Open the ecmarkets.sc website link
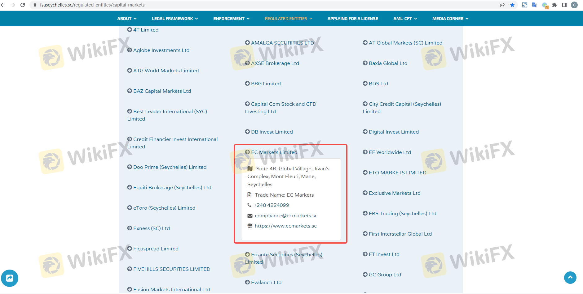 pyautogui.click(x=285, y=226)
